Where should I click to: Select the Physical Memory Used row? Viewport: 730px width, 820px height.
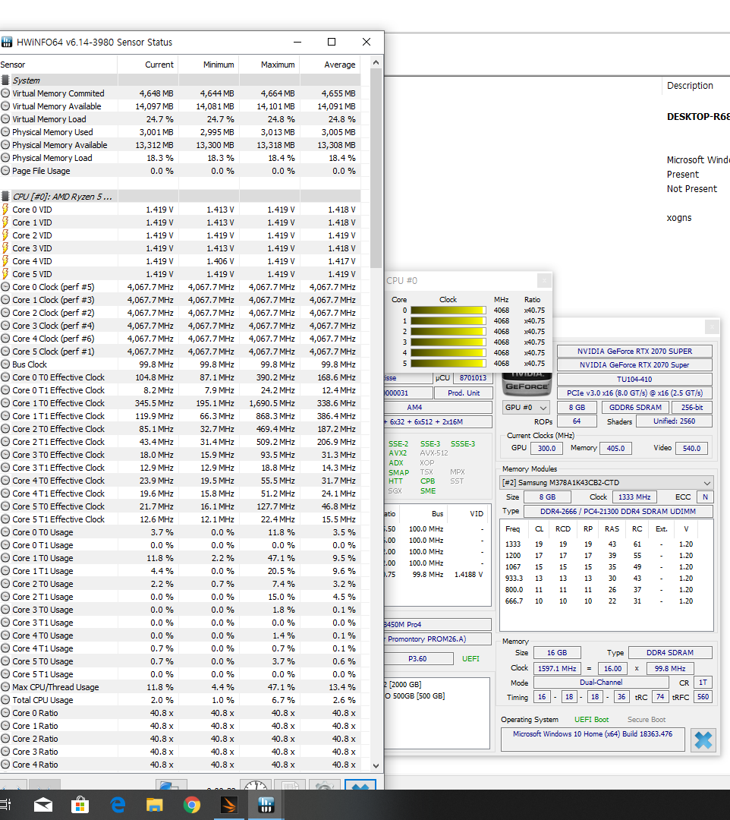pyautogui.click(x=181, y=132)
